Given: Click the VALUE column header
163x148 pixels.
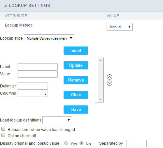Looking at the screenshot, I should tap(113, 16).
